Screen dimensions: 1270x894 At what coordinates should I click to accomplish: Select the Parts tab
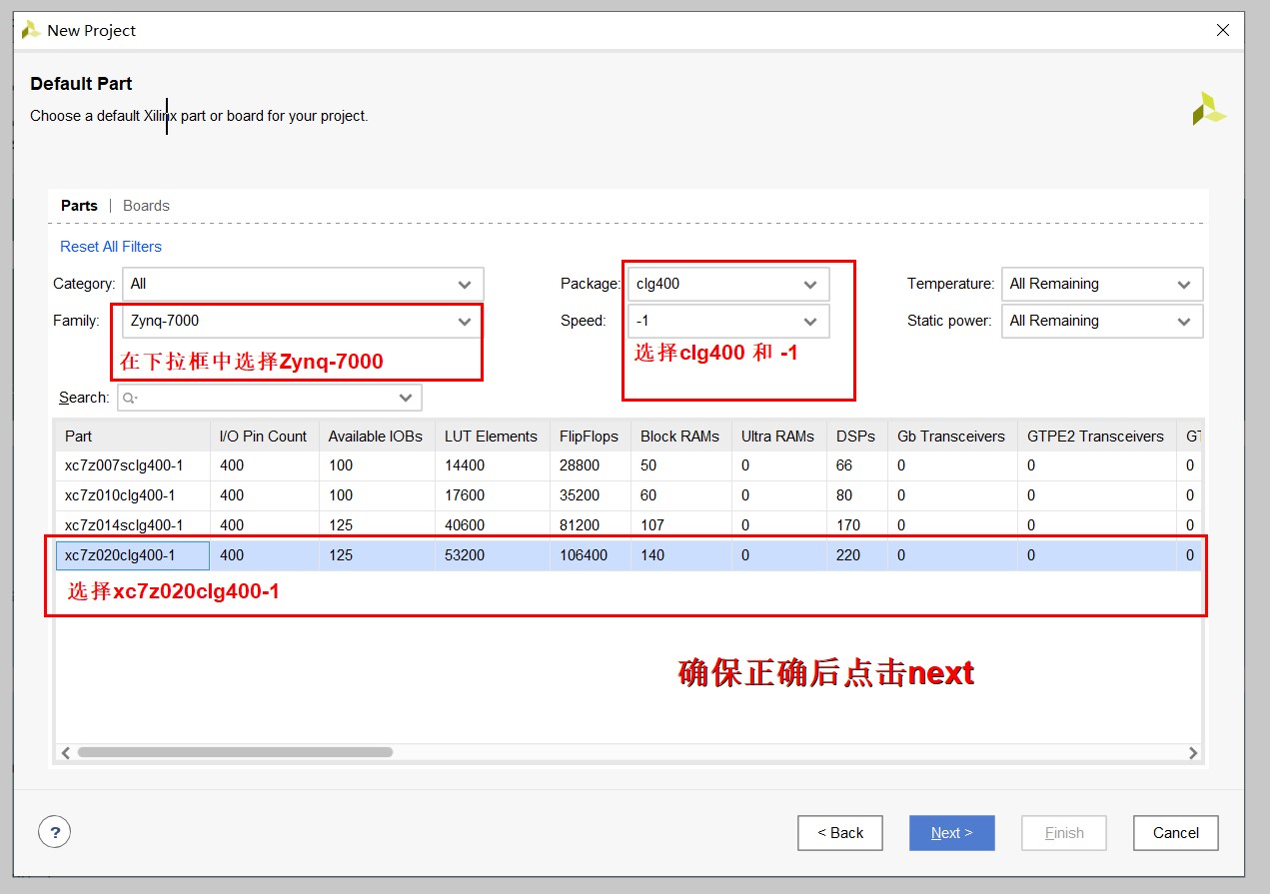[x=79, y=205]
